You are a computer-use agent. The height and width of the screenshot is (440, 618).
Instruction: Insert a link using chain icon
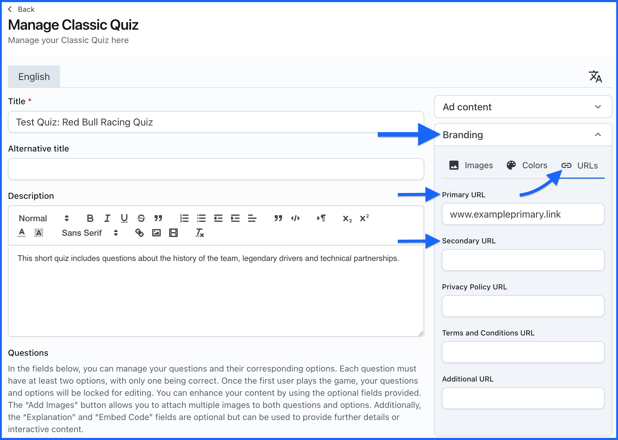pyautogui.click(x=139, y=233)
